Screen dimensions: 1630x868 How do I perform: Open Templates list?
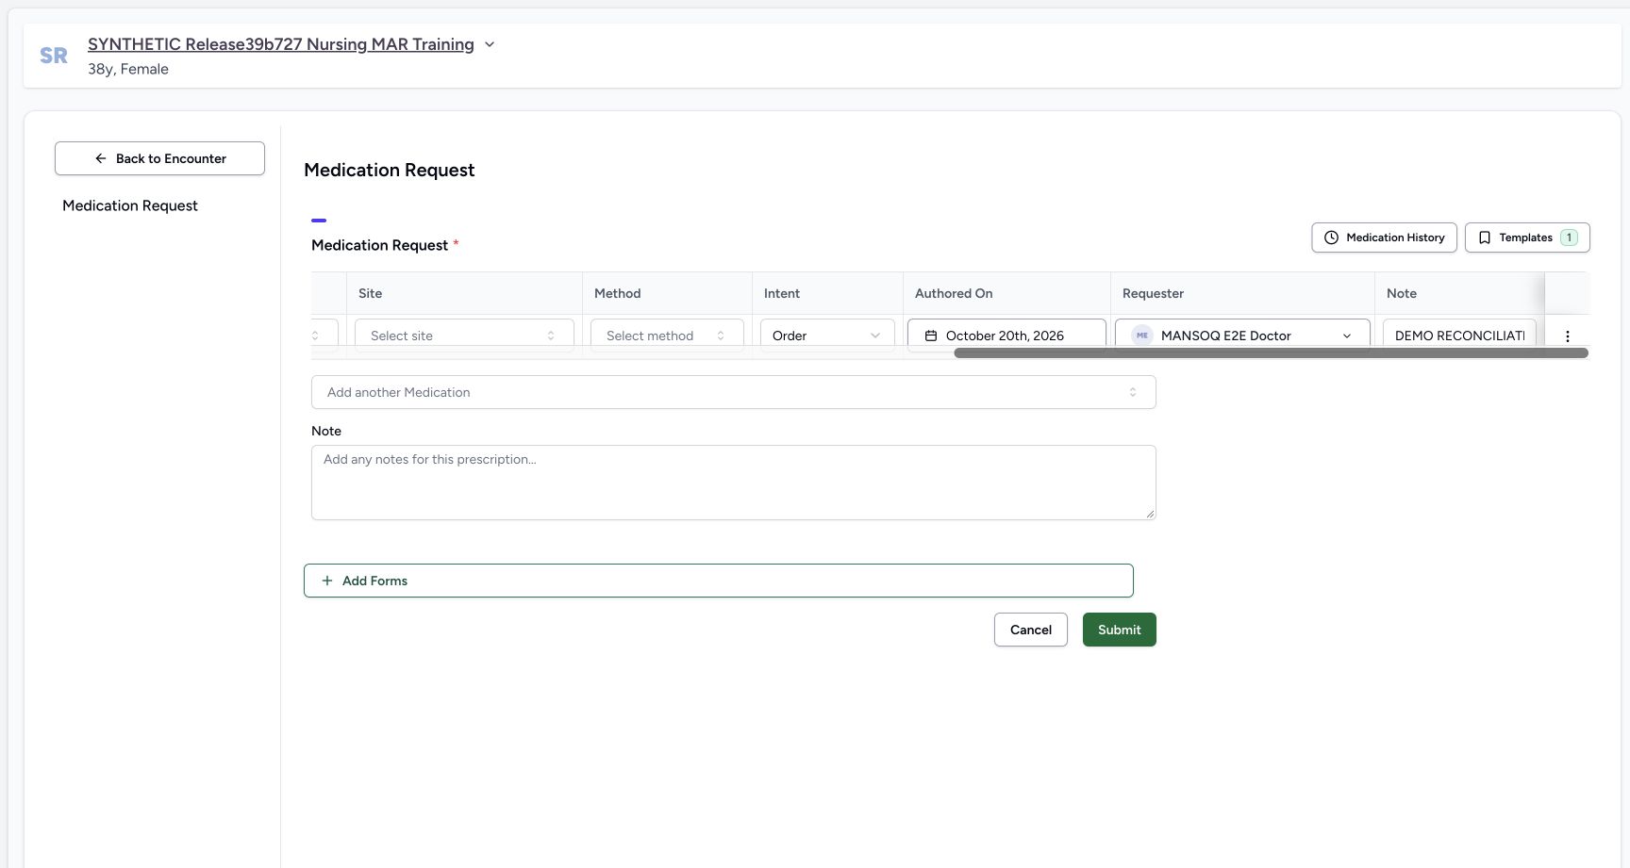click(1527, 237)
